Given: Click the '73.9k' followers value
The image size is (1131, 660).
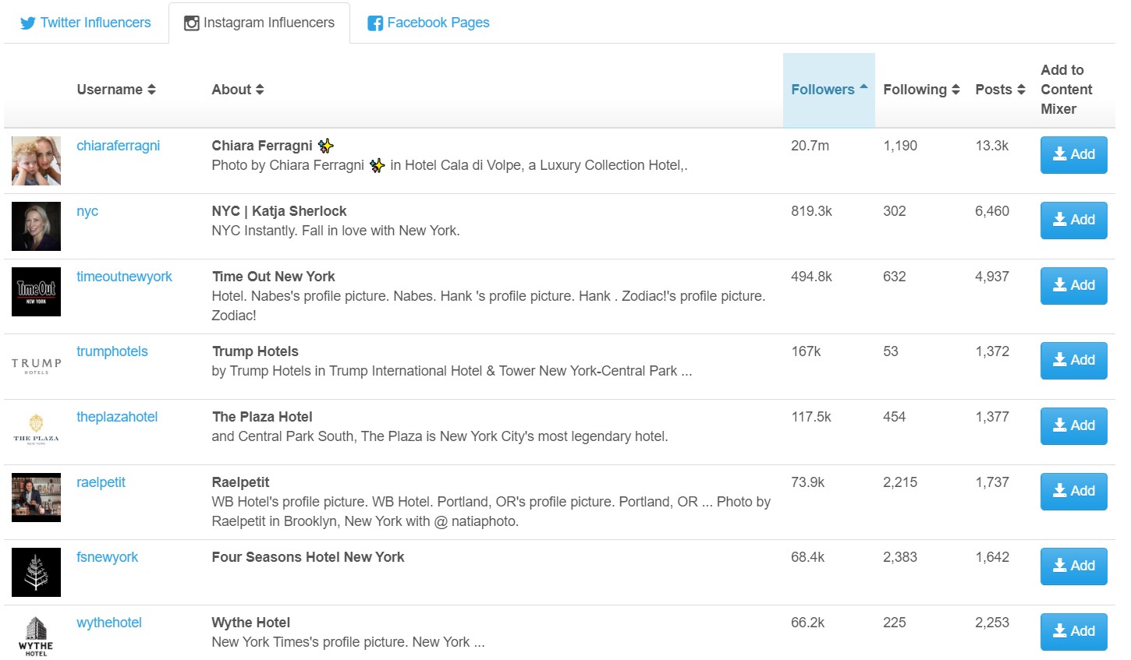Looking at the screenshot, I should (807, 482).
